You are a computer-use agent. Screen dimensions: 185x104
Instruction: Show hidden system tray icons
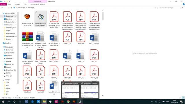coord(152,101)
